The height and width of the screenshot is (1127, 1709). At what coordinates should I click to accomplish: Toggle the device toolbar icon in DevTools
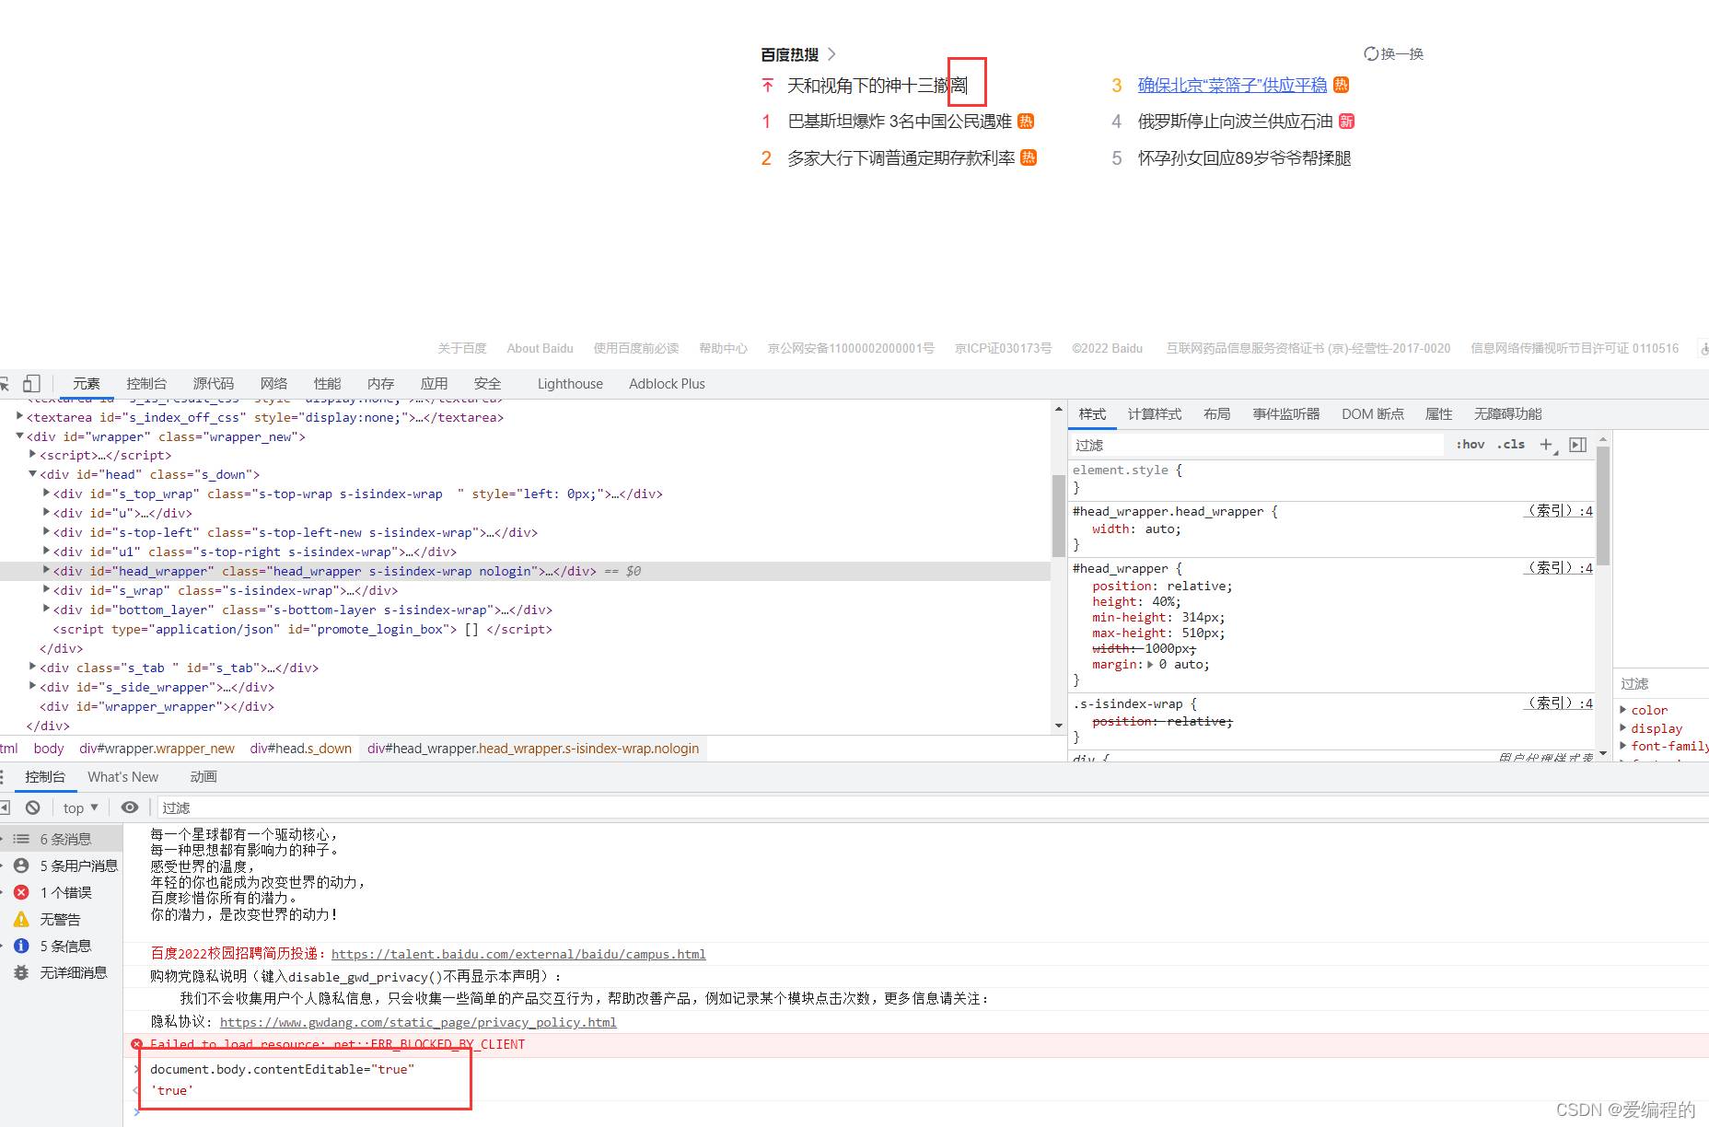[x=31, y=383]
